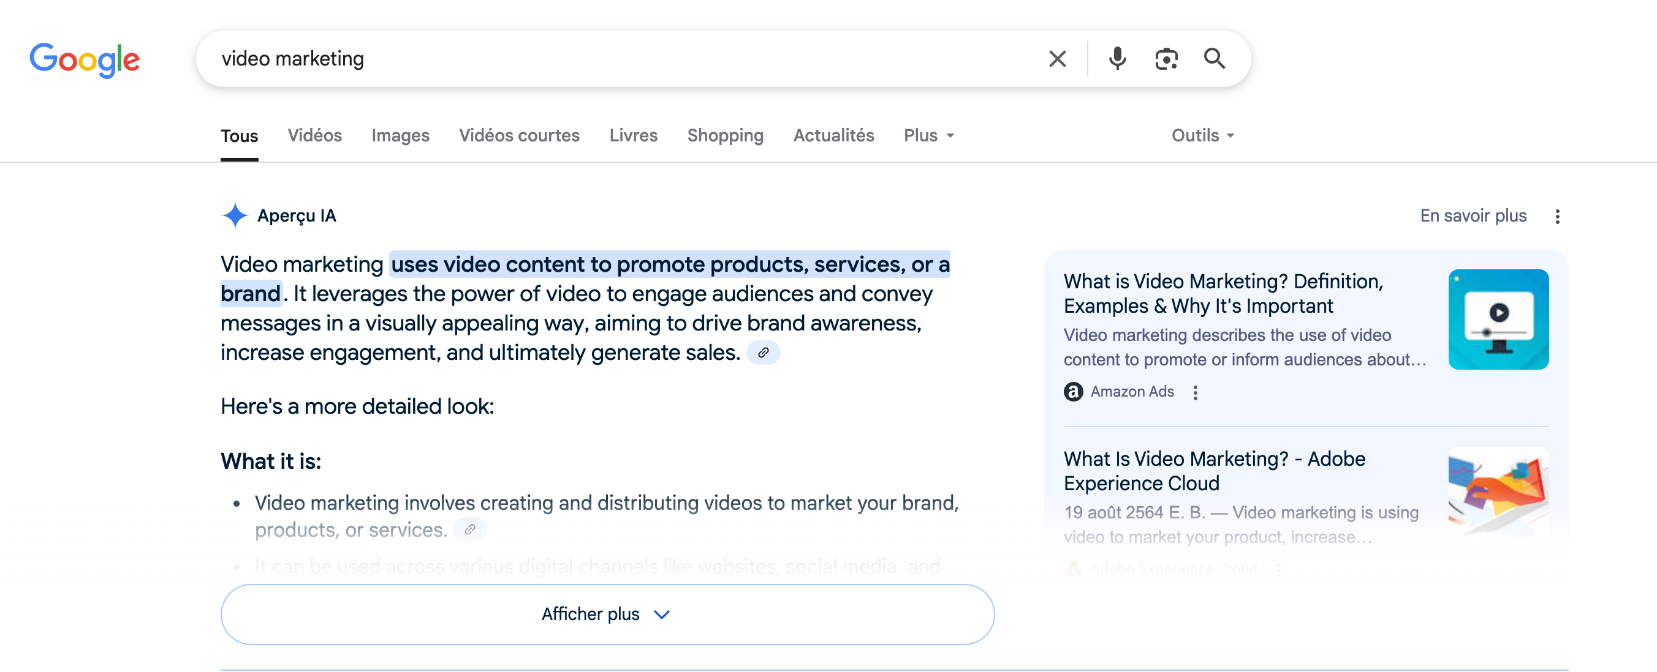Expand the Plus dropdown menu
This screenshot has height=672, width=1657.
click(928, 135)
